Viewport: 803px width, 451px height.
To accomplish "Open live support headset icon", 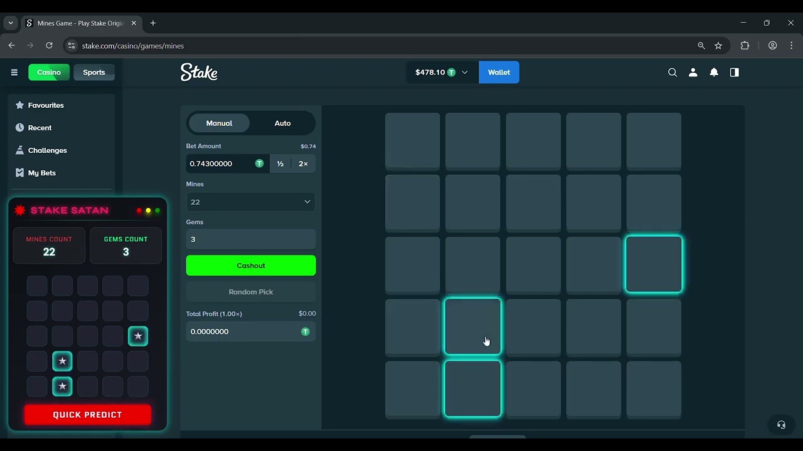I will pyautogui.click(x=781, y=424).
